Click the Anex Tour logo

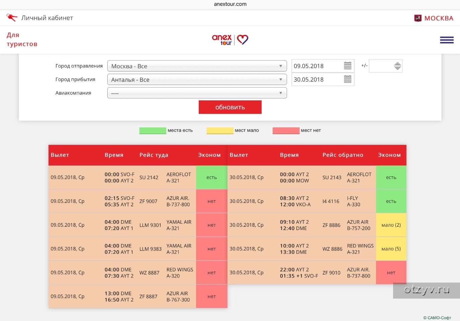click(230, 40)
